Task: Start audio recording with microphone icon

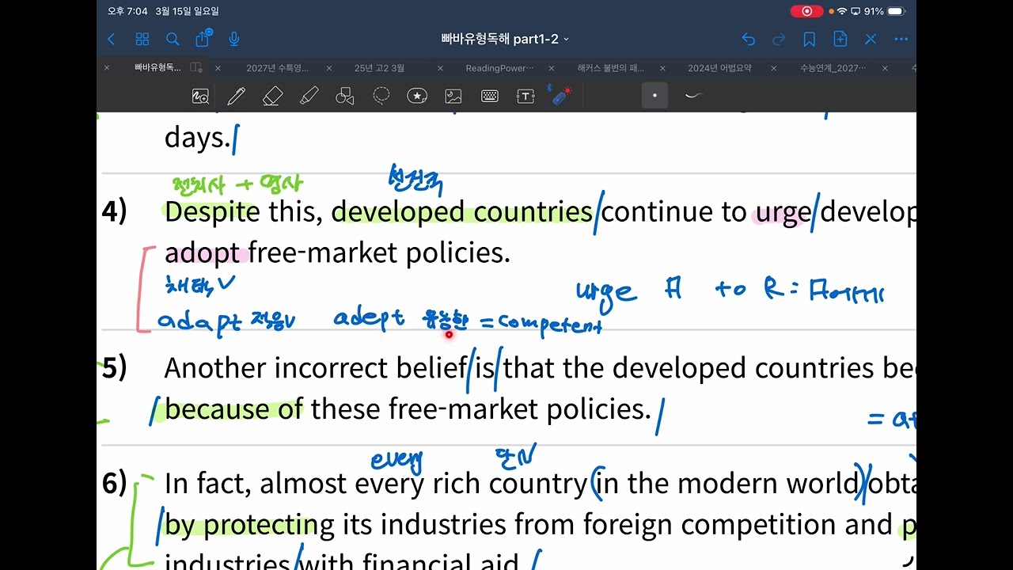Action: pyautogui.click(x=234, y=39)
